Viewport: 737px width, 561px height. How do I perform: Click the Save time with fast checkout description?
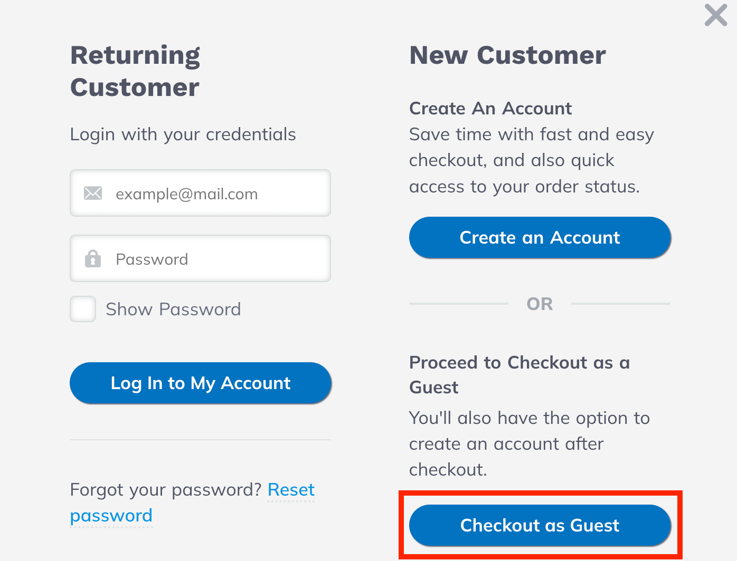tap(531, 160)
